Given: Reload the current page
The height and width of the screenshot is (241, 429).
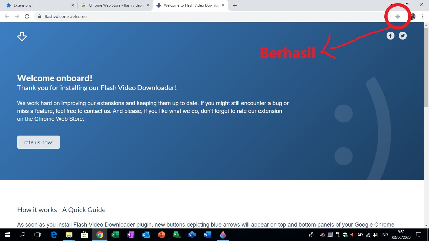Looking at the screenshot, I should (x=27, y=16).
